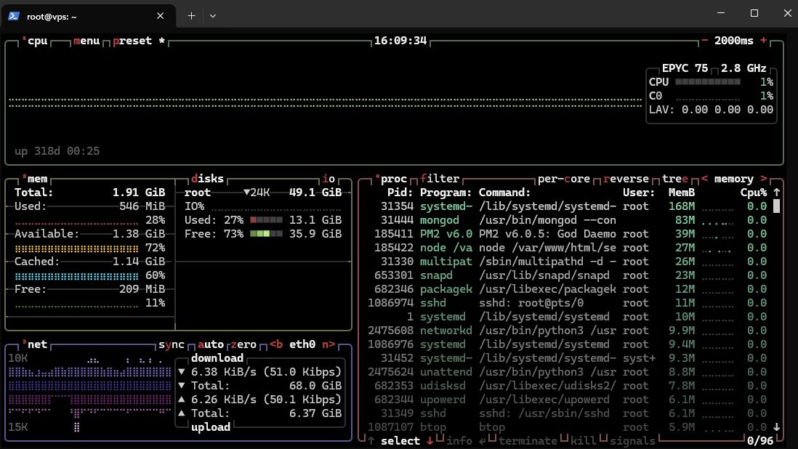
Task: Open the terminal tab dropdown chevron
Action: [x=213, y=15]
